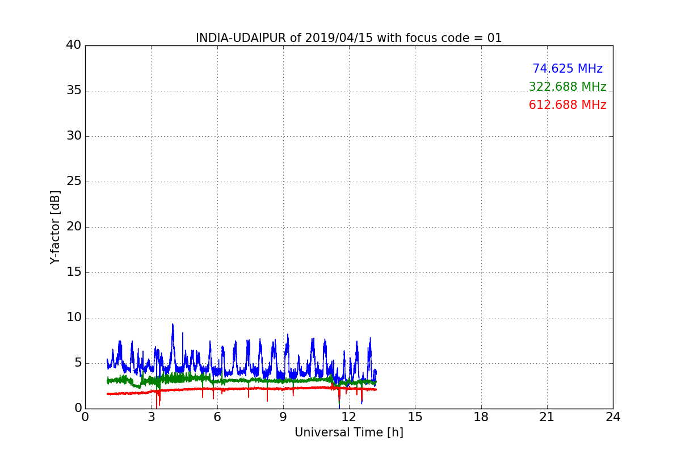Image resolution: width=681 pixels, height=454 pixels.
Task: Click the 18 tick on the x-axis
Action: [x=481, y=417]
